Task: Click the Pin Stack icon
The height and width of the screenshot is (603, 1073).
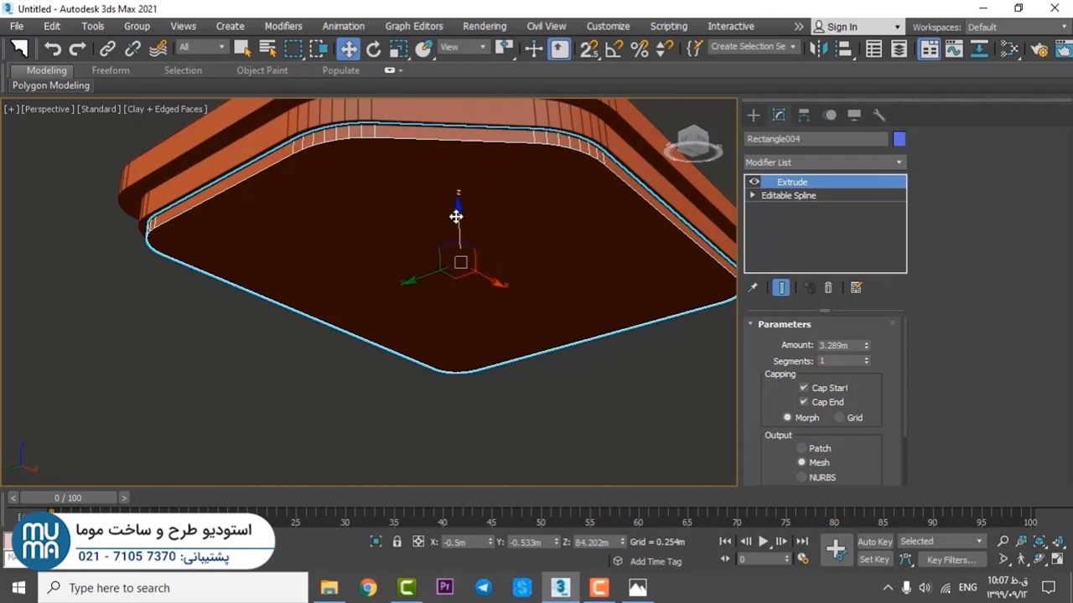Action: (x=753, y=287)
